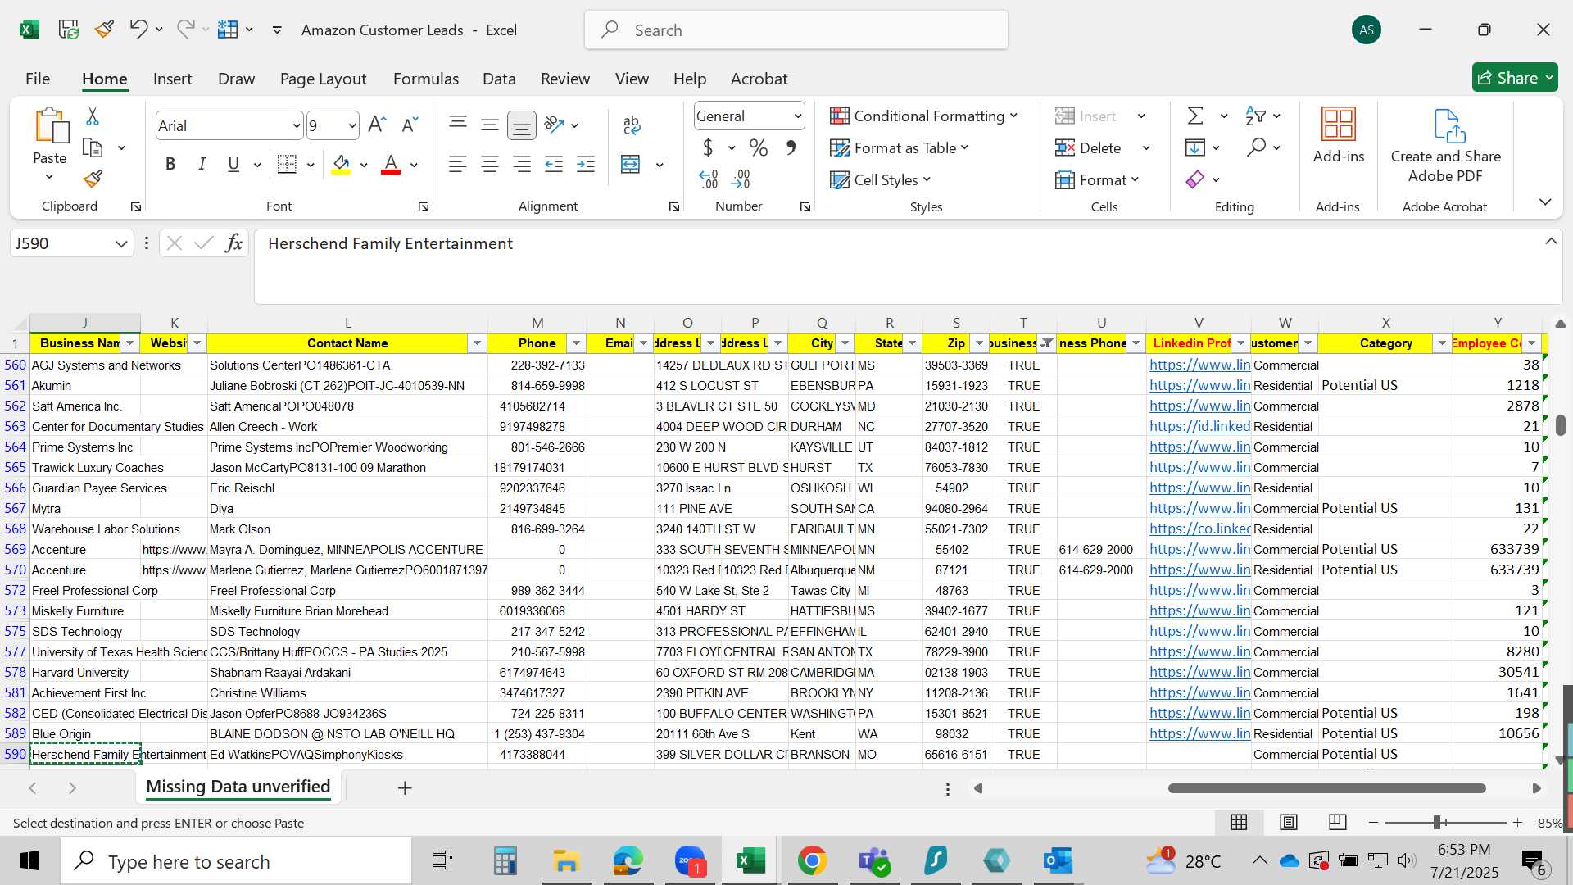Open the Name Box dropdown arrow
The height and width of the screenshot is (885, 1573).
point(120,243)
